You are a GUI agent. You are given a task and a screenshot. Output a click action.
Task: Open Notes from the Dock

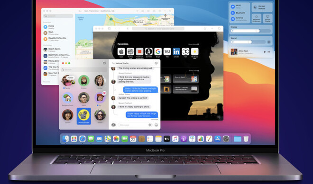pos(158,139)
